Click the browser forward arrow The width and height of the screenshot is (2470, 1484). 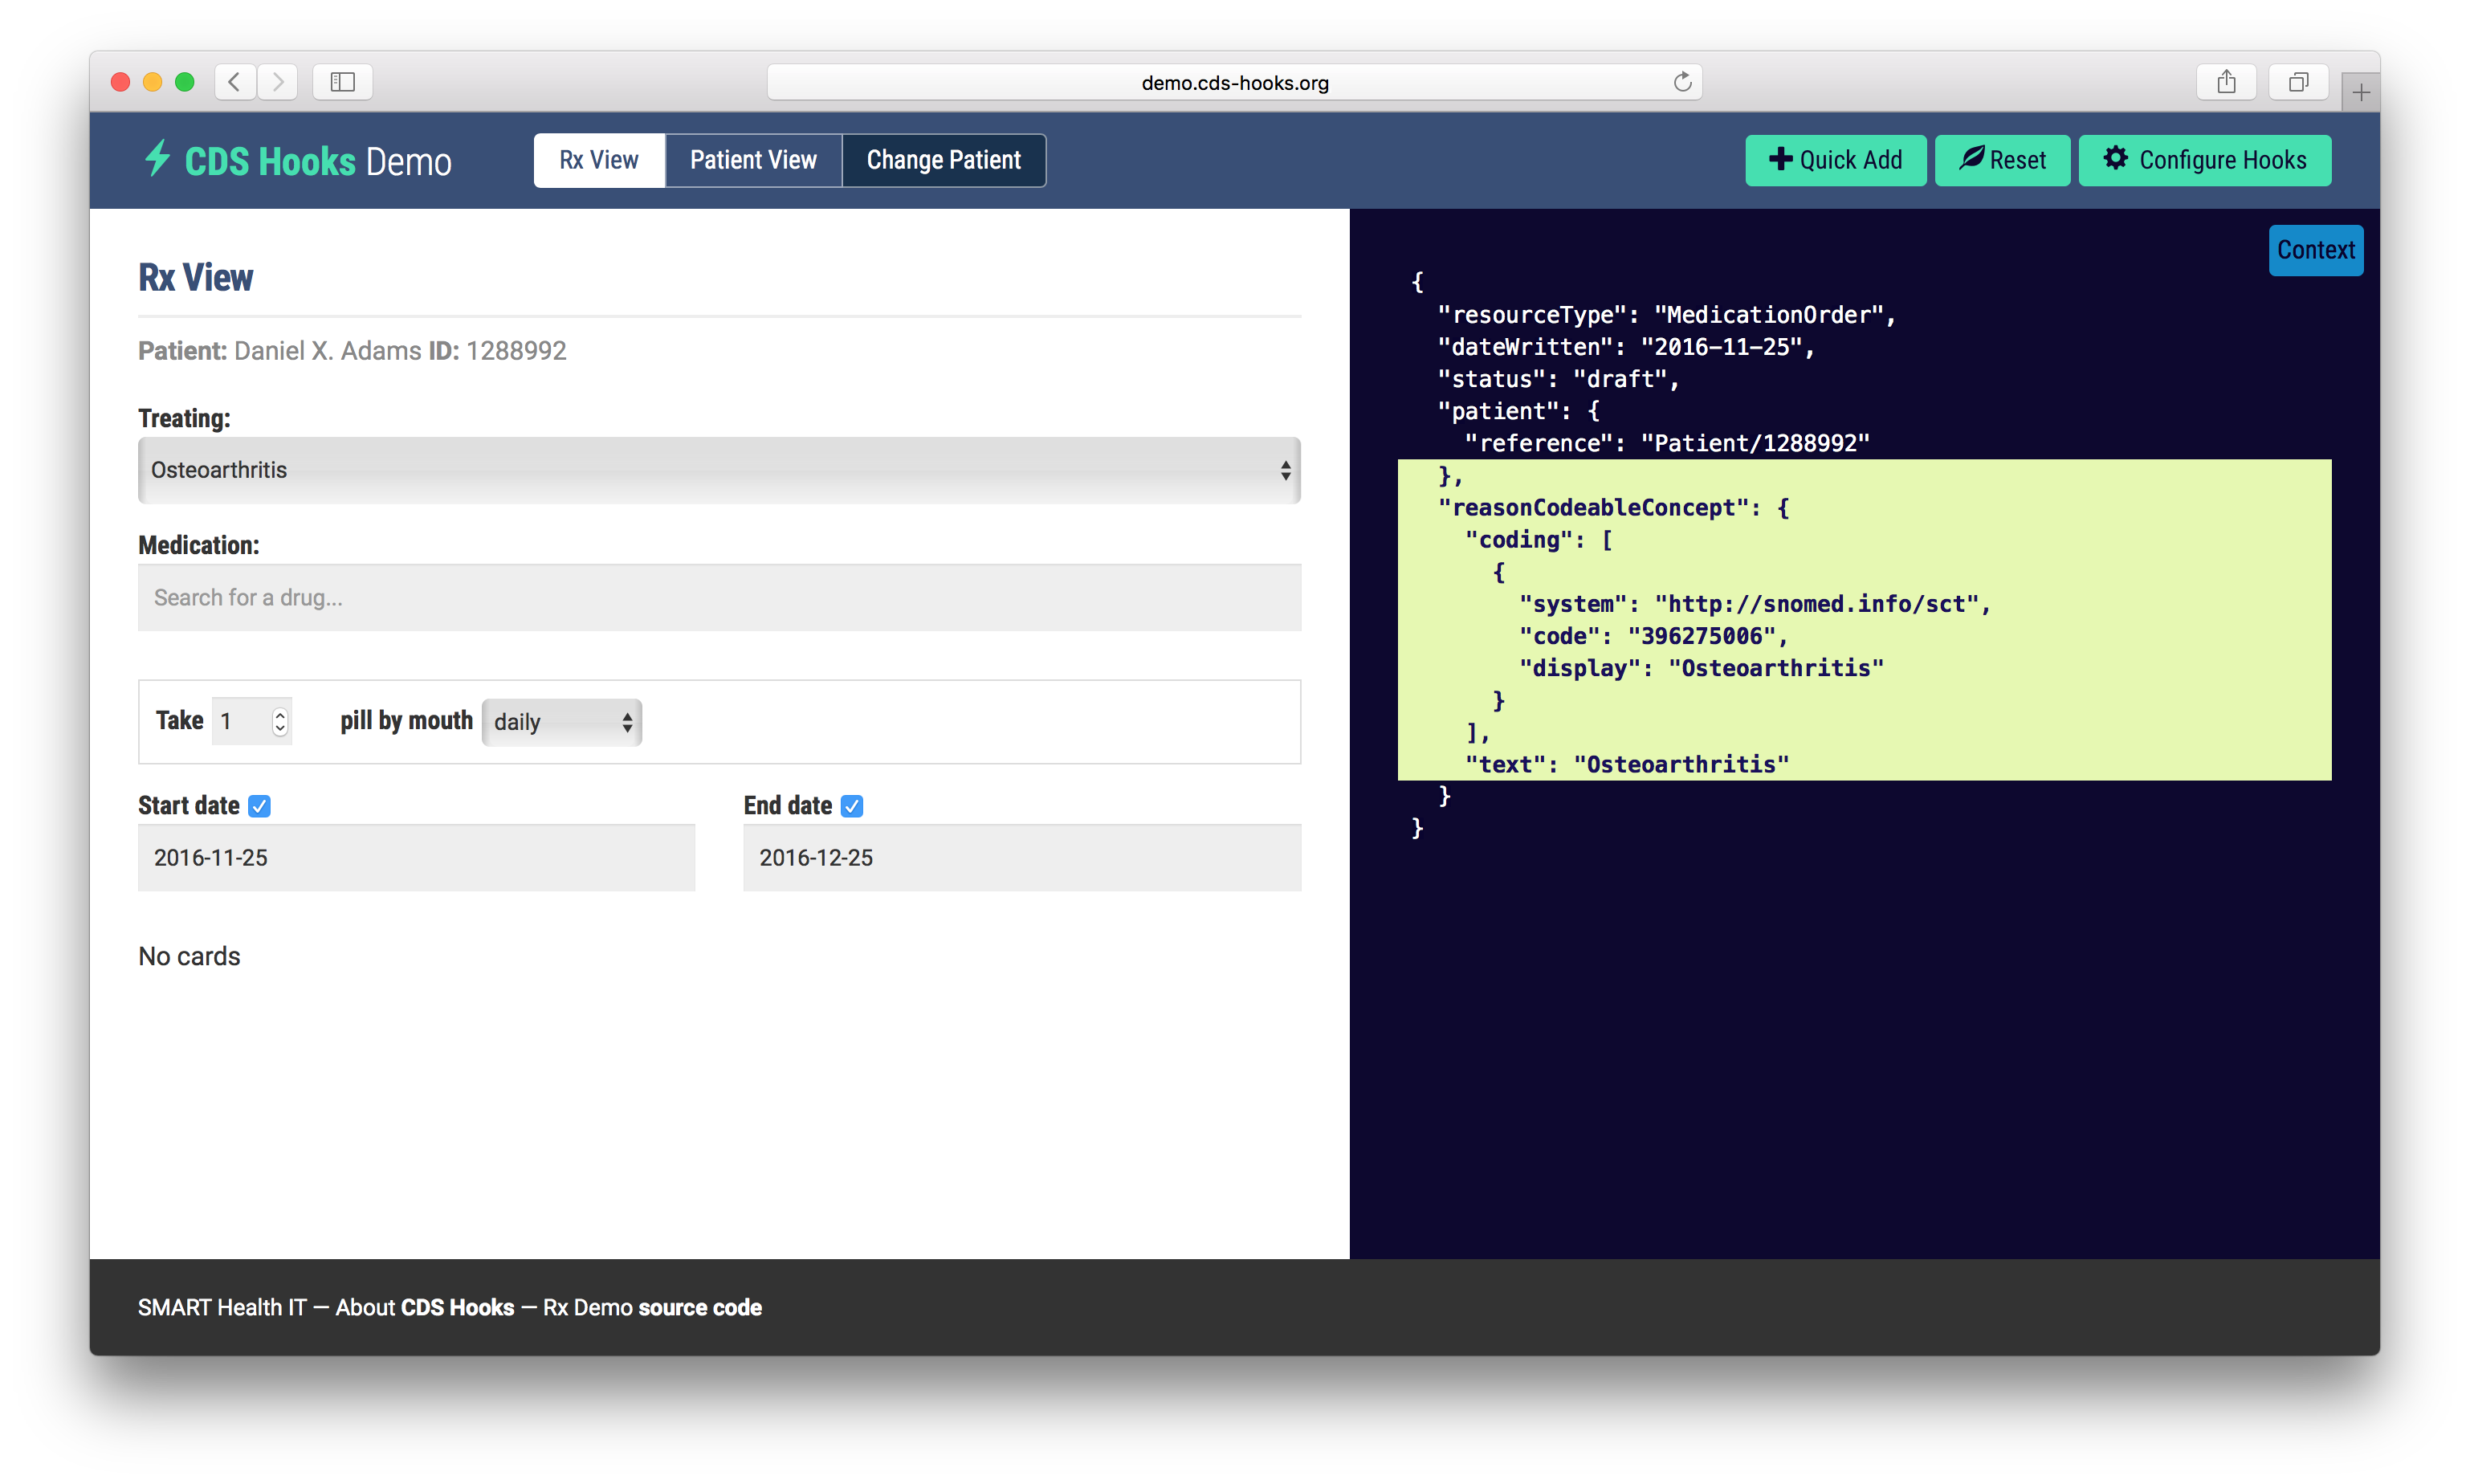click(278, 82)
